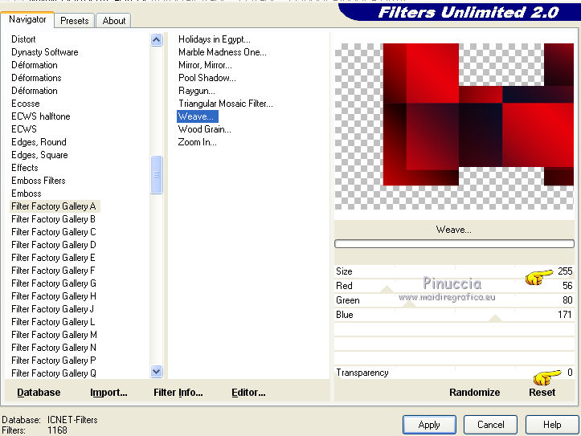
Task: Apply the Weave filter
Action: tap(429, 425)
